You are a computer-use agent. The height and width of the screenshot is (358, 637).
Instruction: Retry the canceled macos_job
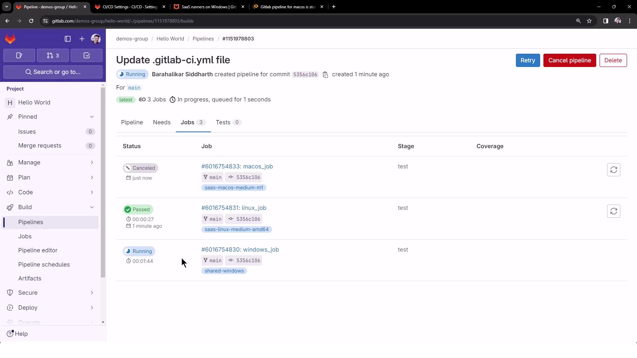613,170
